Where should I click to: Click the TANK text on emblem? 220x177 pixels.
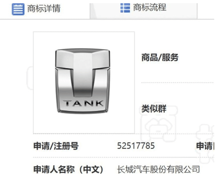coord(83,103)
